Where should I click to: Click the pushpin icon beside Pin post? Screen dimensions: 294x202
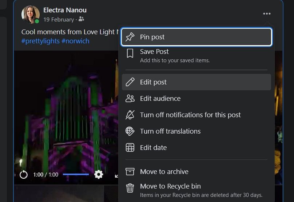pos(130,37)
